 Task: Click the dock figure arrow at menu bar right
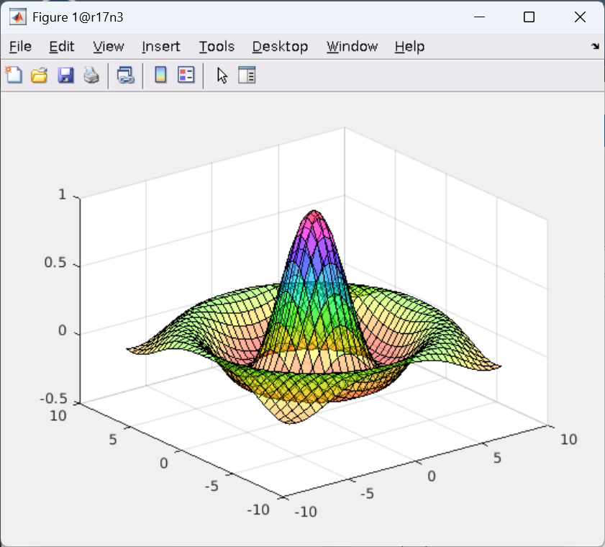click(x=595, y=46)
